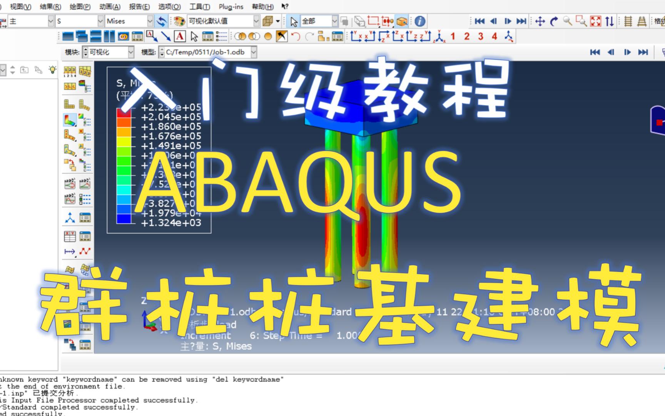Viewport: 665px width, 416px height.
Task: Create an arrow annotation
Action: click(166, 37)
